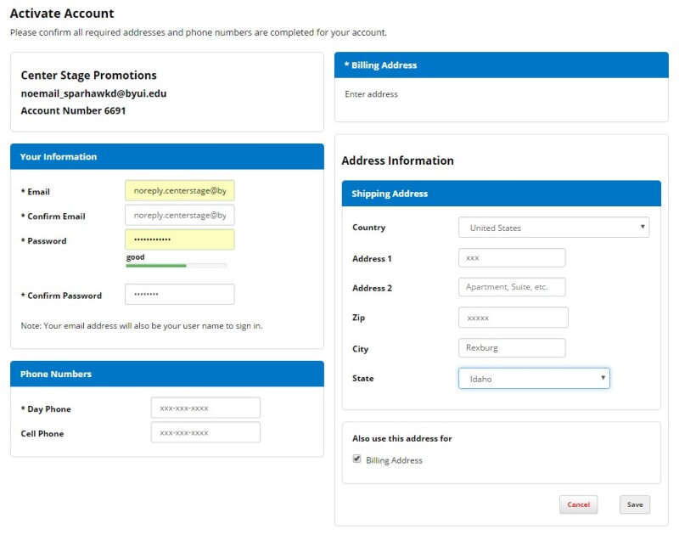This screenshot has height=535, width=679.
Task: Click the Billing Address panel header
Action: pos(501,65)
